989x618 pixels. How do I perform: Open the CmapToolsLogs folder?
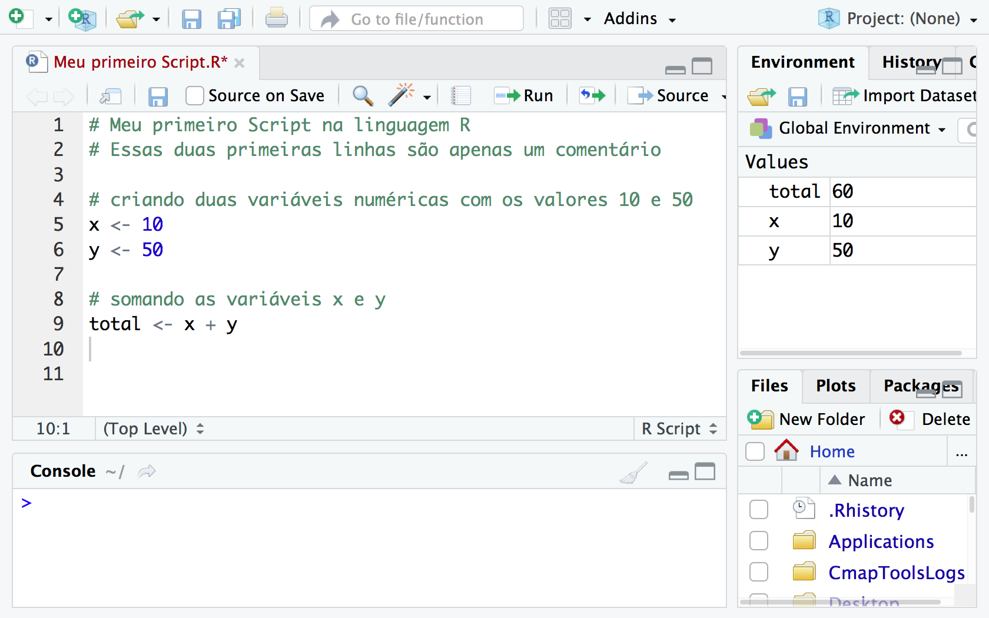(x=896, y=573)
